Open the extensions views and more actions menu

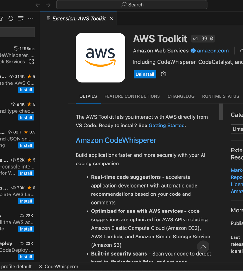(x=31, y=18)
